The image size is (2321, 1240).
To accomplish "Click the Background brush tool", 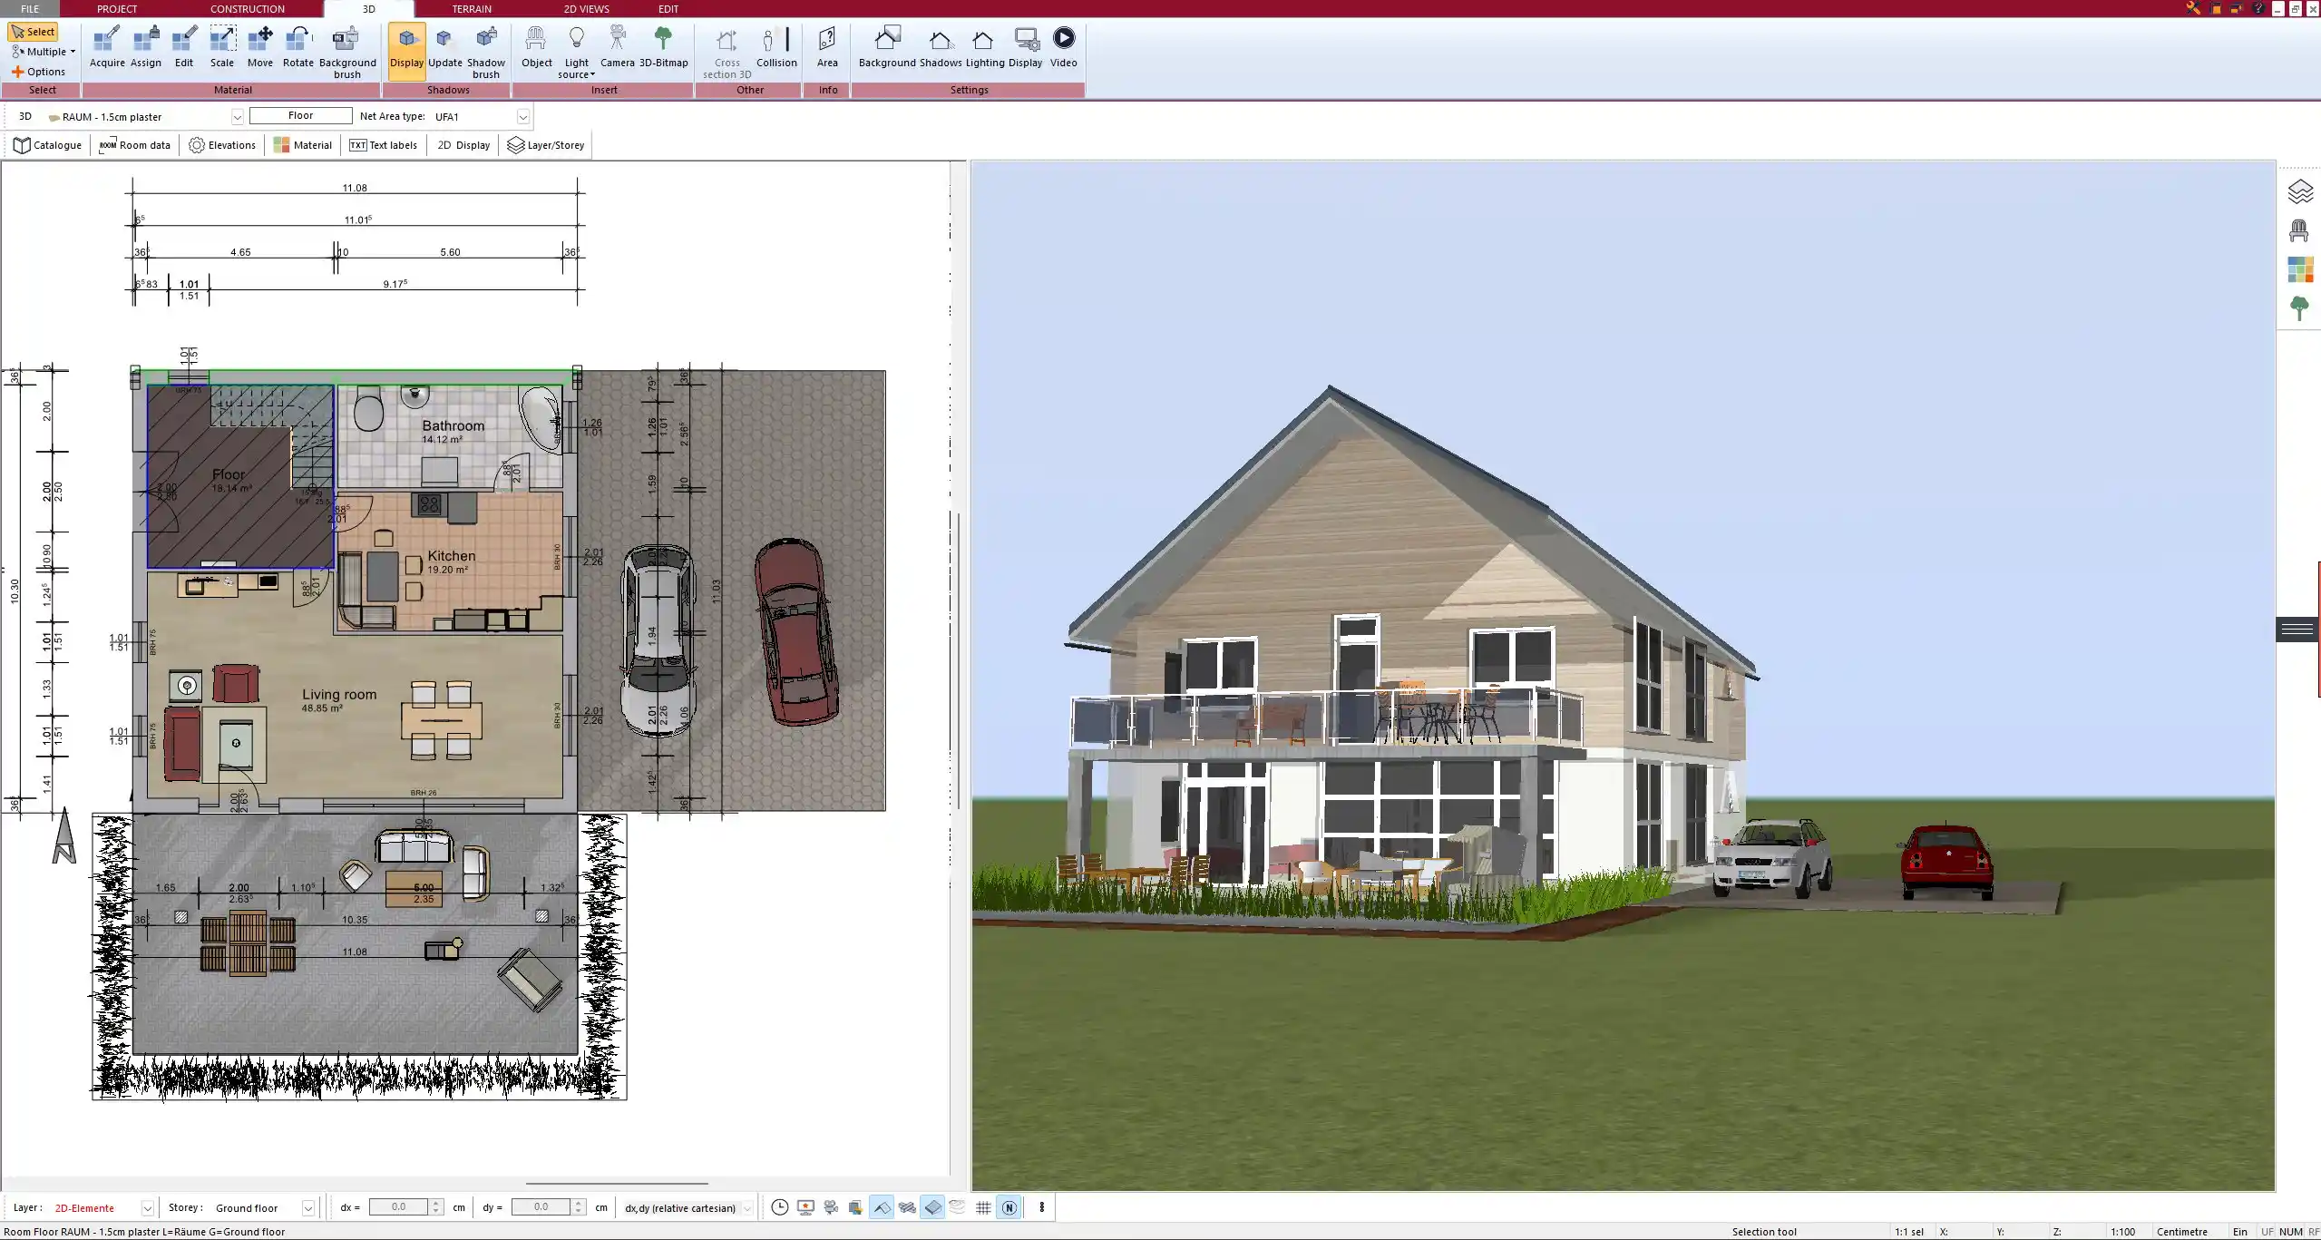I will click(x=346, y=51).
